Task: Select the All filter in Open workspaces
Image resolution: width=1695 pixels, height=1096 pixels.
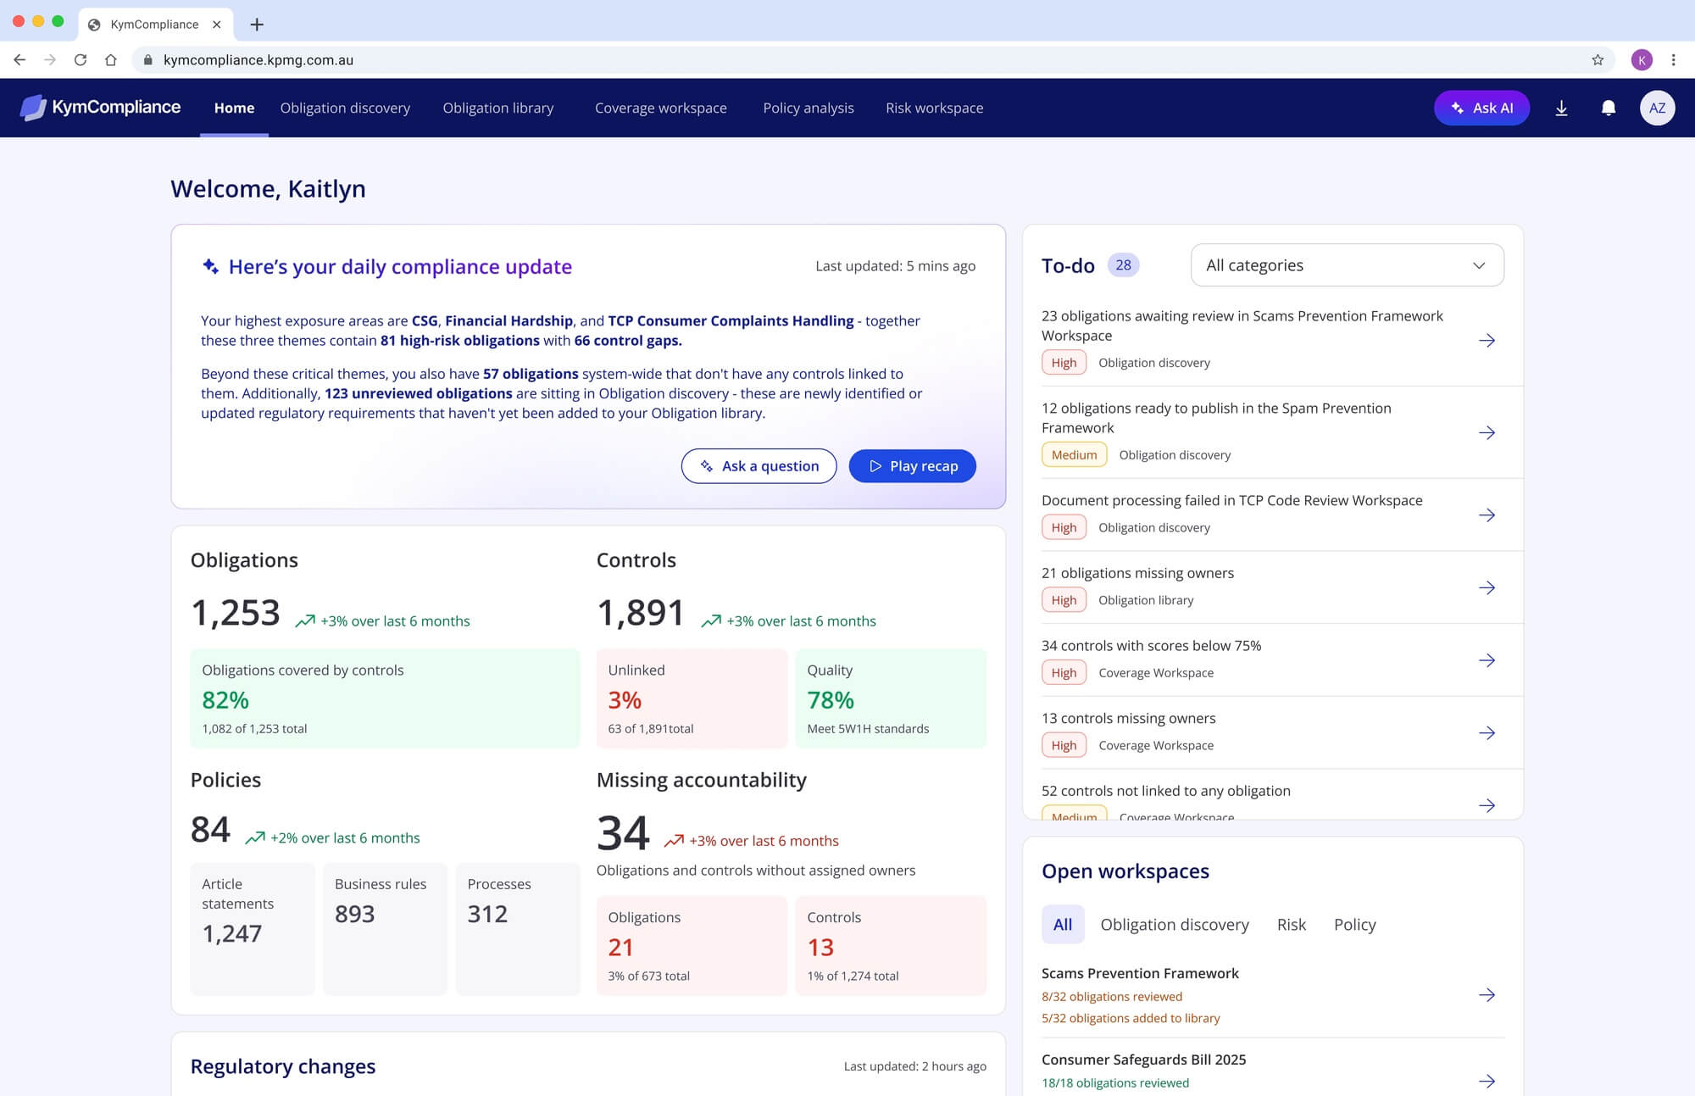Action: pos(1063,925)
